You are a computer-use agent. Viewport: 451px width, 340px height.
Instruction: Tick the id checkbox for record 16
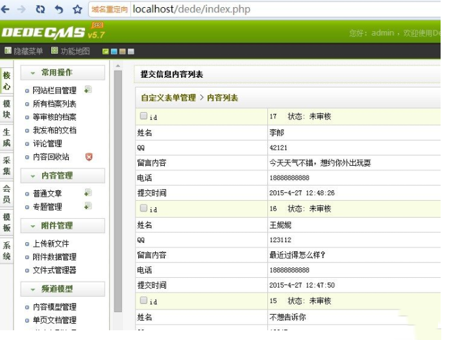click(x=143, y=208)
